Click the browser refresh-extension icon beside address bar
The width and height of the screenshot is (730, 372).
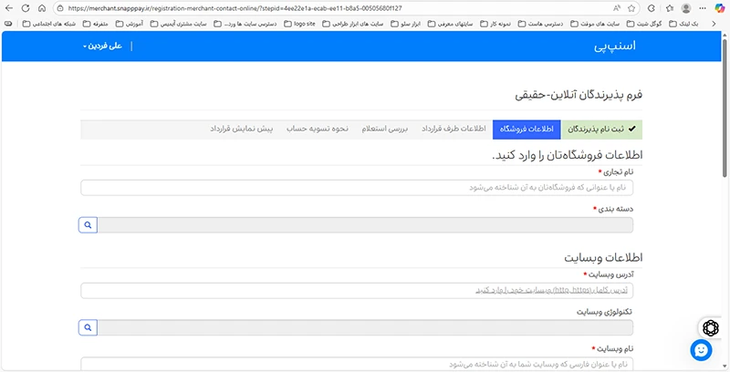pos(652,8)
